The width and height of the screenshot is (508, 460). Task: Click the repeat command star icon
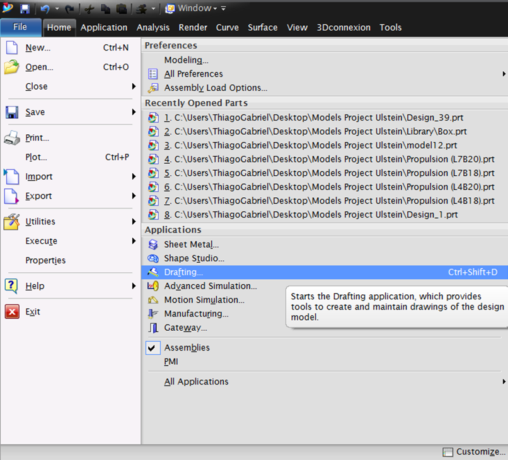[141, 9]
